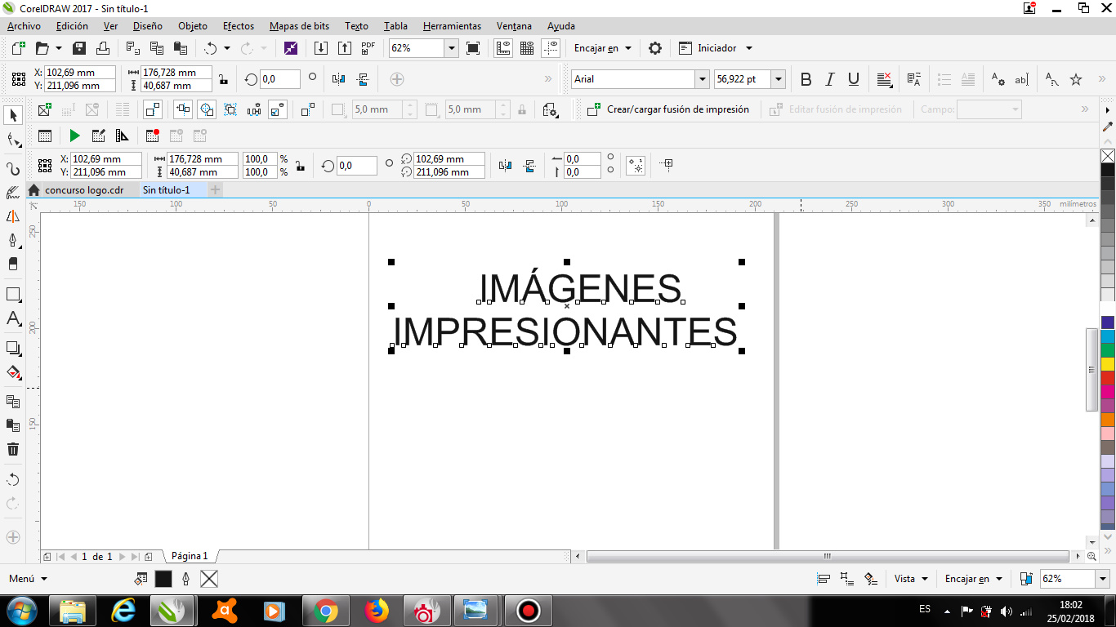
Task: Select the Interactive fill bucket tool
Action: point(13,372)
